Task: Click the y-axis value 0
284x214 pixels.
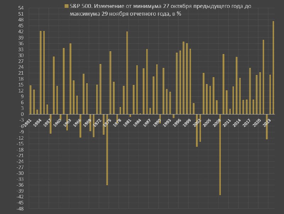Action: (22, 114)
